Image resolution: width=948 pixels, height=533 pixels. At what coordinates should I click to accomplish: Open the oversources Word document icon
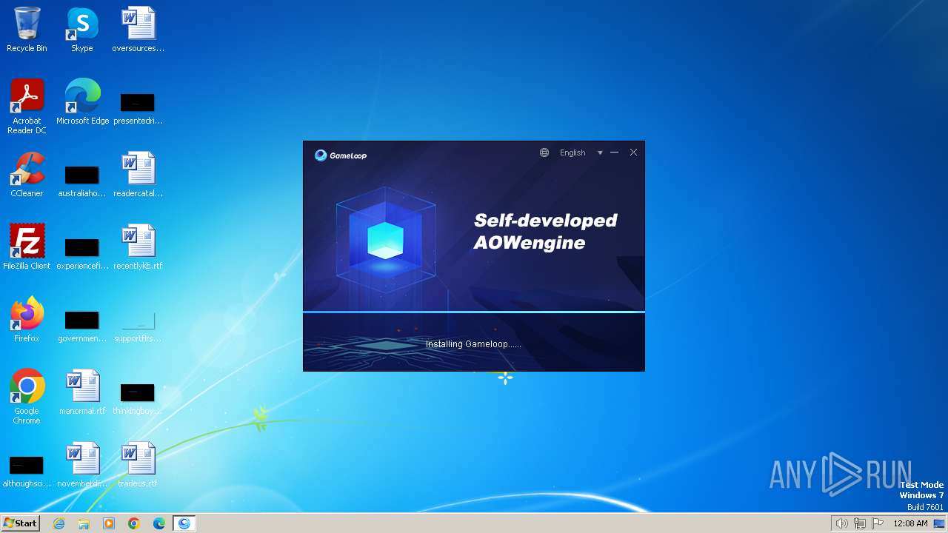138,30
